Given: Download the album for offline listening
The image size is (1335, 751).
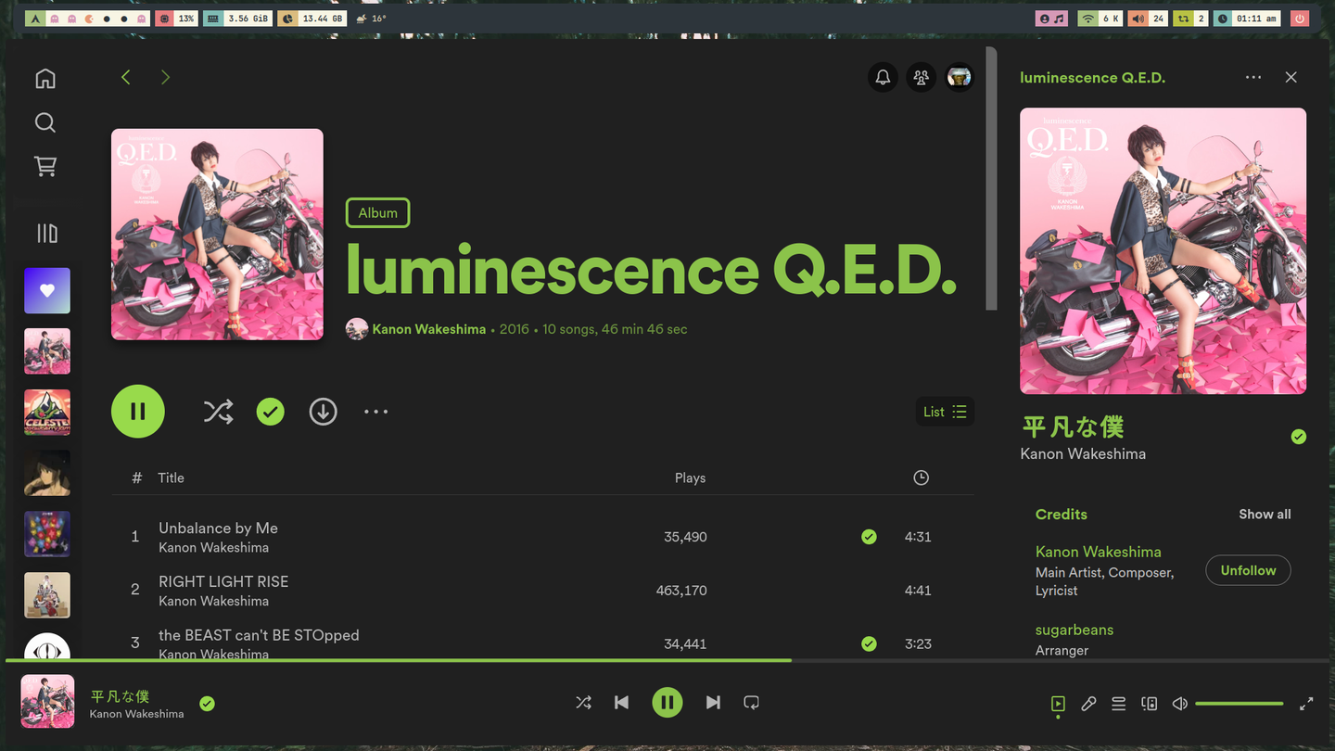Looking at the screenshot, I should pyautogui.click(x=324, y=412).
